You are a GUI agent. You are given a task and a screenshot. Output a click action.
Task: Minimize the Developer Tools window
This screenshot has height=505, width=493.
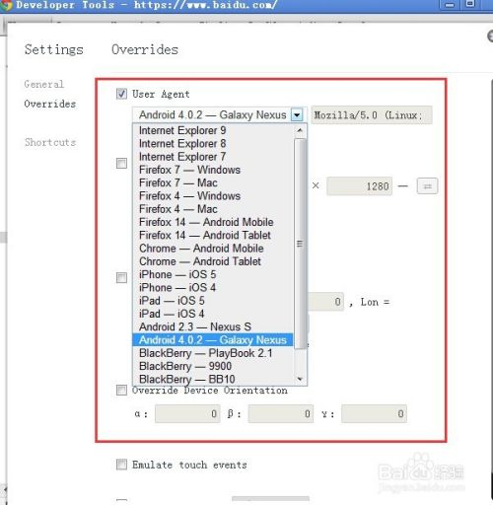450,5
